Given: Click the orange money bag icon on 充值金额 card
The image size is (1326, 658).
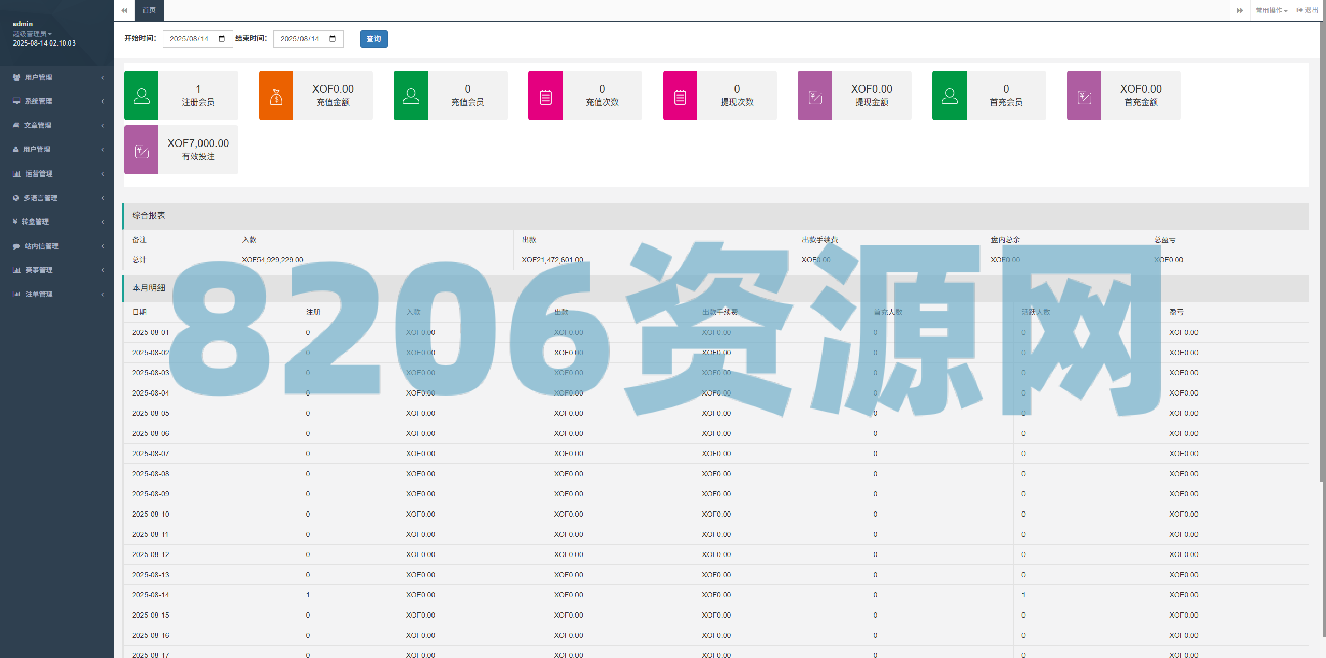Looking at the screenshot, I should [276, 95].
